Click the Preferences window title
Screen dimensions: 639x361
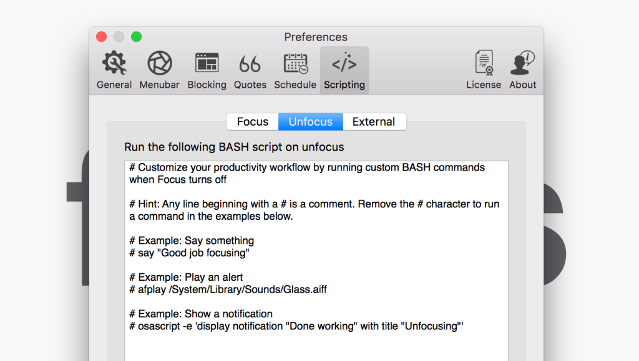316,37
